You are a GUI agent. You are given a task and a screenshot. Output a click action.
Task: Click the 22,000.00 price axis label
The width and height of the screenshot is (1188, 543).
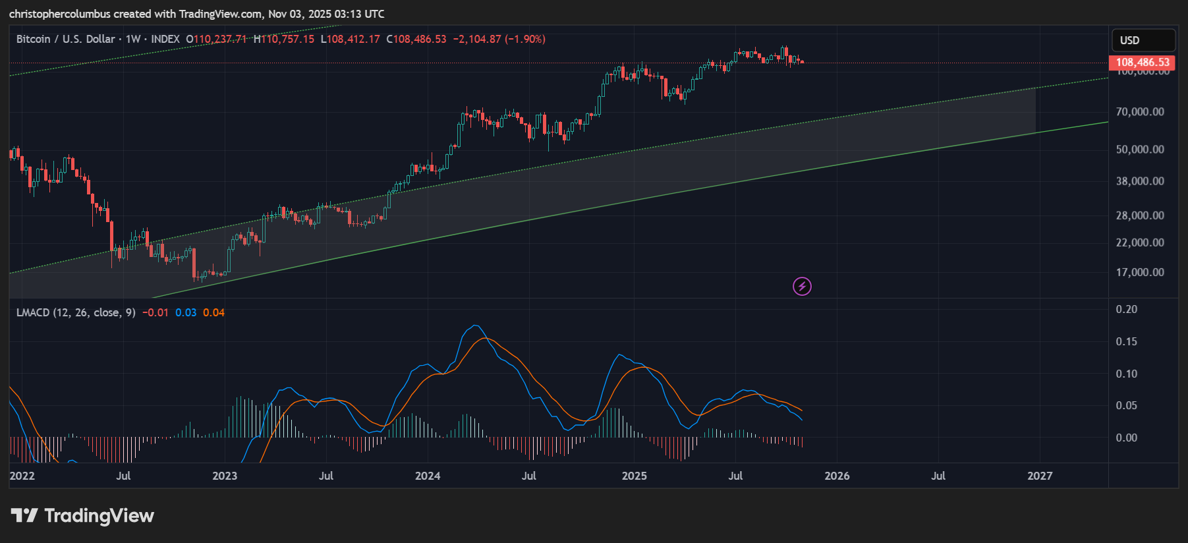(1140, 243)
